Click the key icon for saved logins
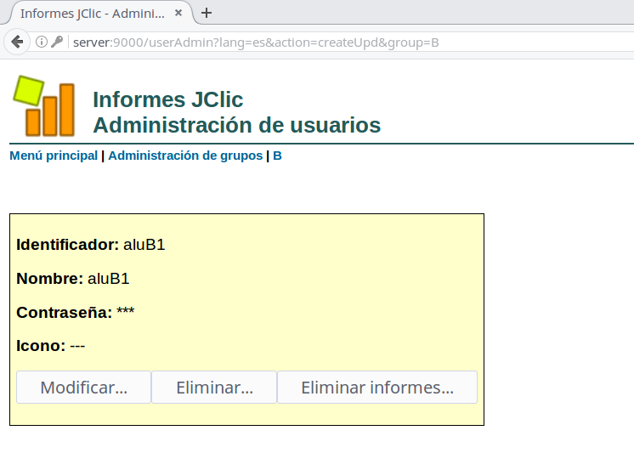634x470 pixels. point(57,42)
